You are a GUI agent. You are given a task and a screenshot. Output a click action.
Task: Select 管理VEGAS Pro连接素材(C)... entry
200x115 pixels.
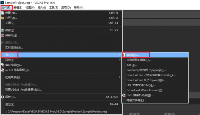pyautogui.click(x=61, y=90)
